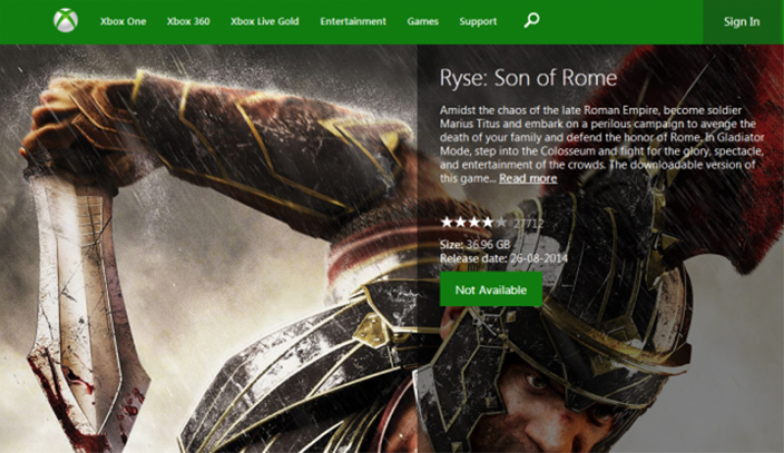Click the Ryse: Son of Rome title
The height and width of the screenshot is (453, 784).
point(529,77)
